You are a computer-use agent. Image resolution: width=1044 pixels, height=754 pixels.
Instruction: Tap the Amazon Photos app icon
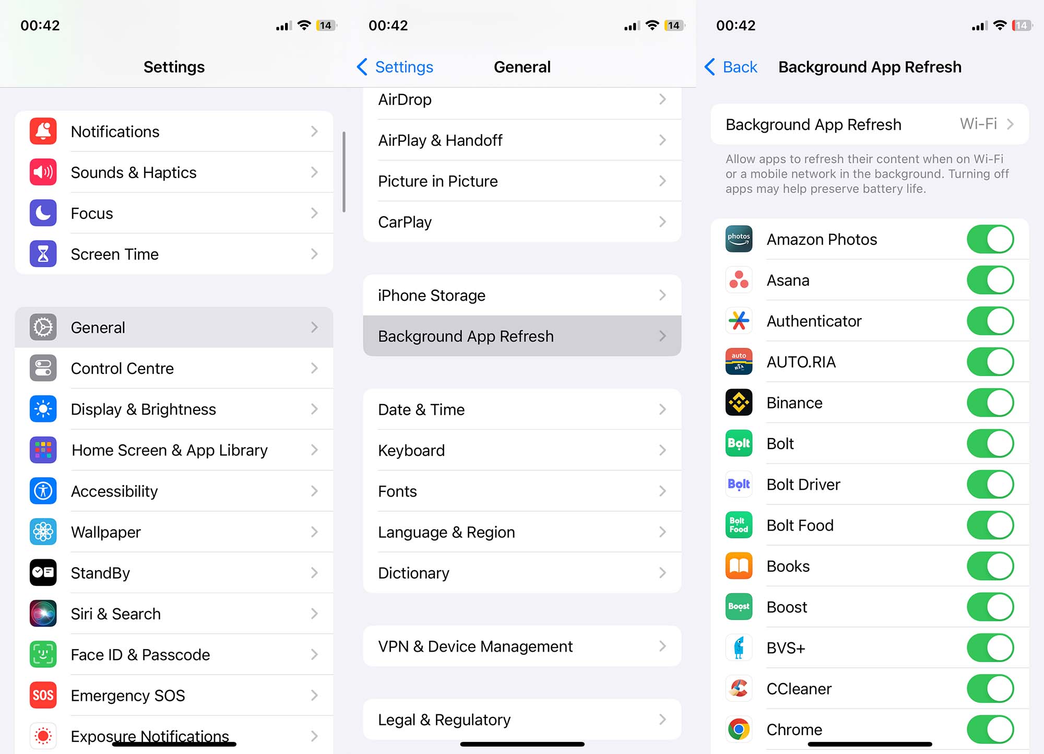(x=737, y=238)
